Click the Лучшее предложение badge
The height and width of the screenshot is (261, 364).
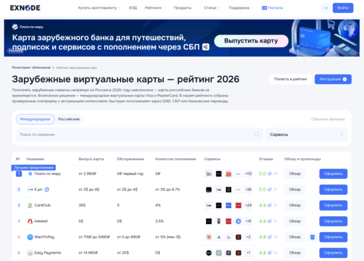[x=34, y=167]
